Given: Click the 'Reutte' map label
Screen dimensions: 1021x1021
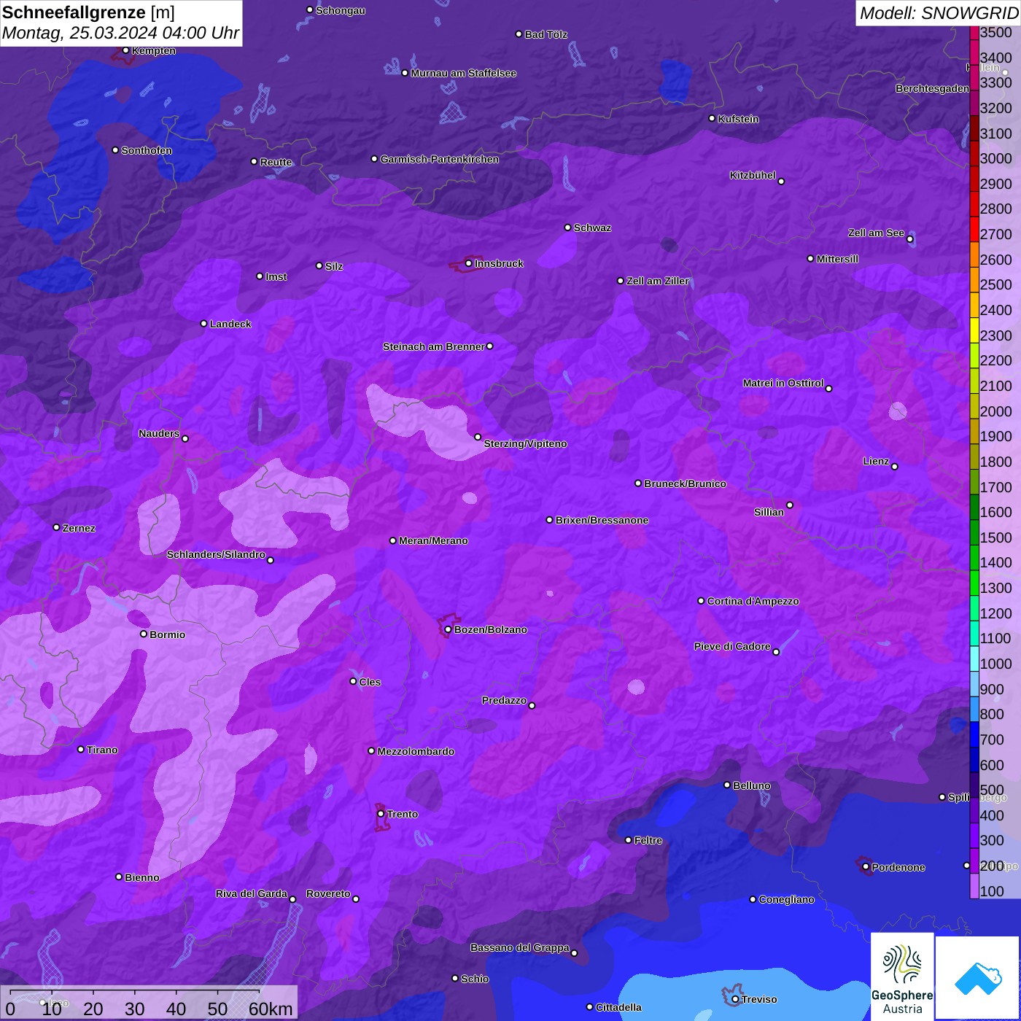Looking at the screenshot, I should coord(276,163).
